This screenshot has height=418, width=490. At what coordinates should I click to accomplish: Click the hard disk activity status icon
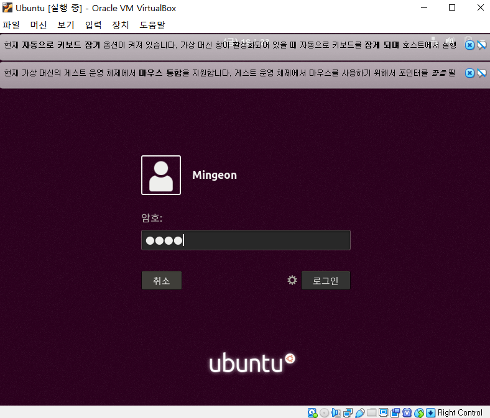point(312,412)
